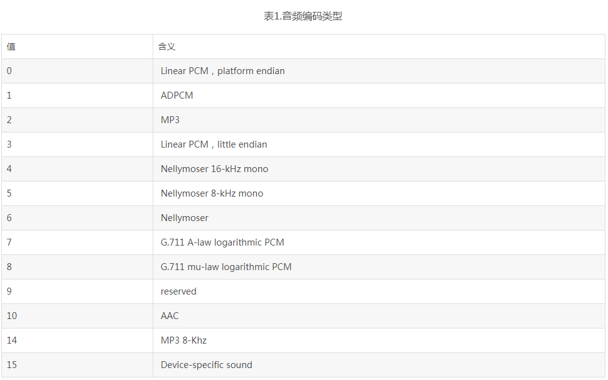Screen dimensions: 608x380
Task: Select the 含义 column header
Action: (379, 46)
